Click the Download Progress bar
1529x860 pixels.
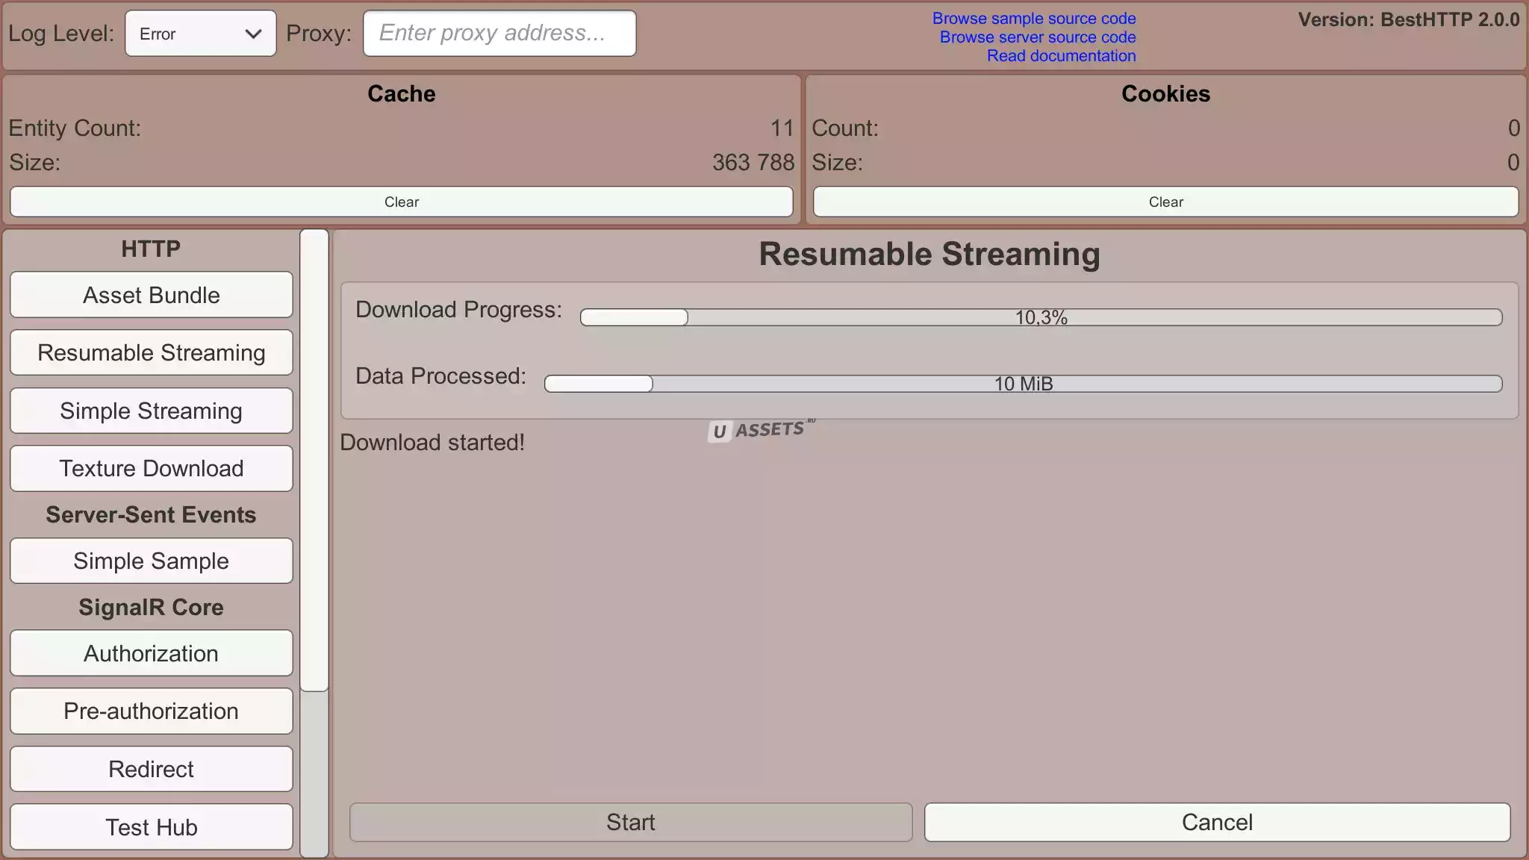[1041, 317]
